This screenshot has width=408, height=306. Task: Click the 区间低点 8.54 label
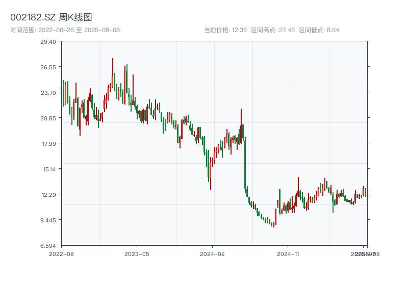319,30
